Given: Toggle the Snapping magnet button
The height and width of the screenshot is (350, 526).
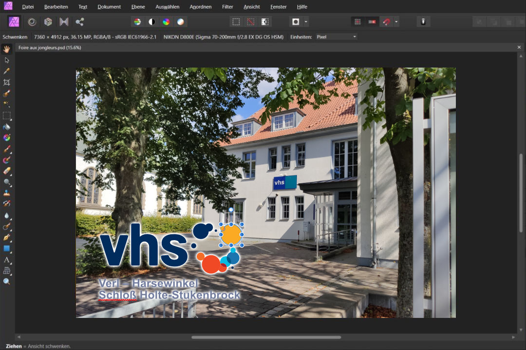Looking at the screenshot, I should (x=386, y=22).
